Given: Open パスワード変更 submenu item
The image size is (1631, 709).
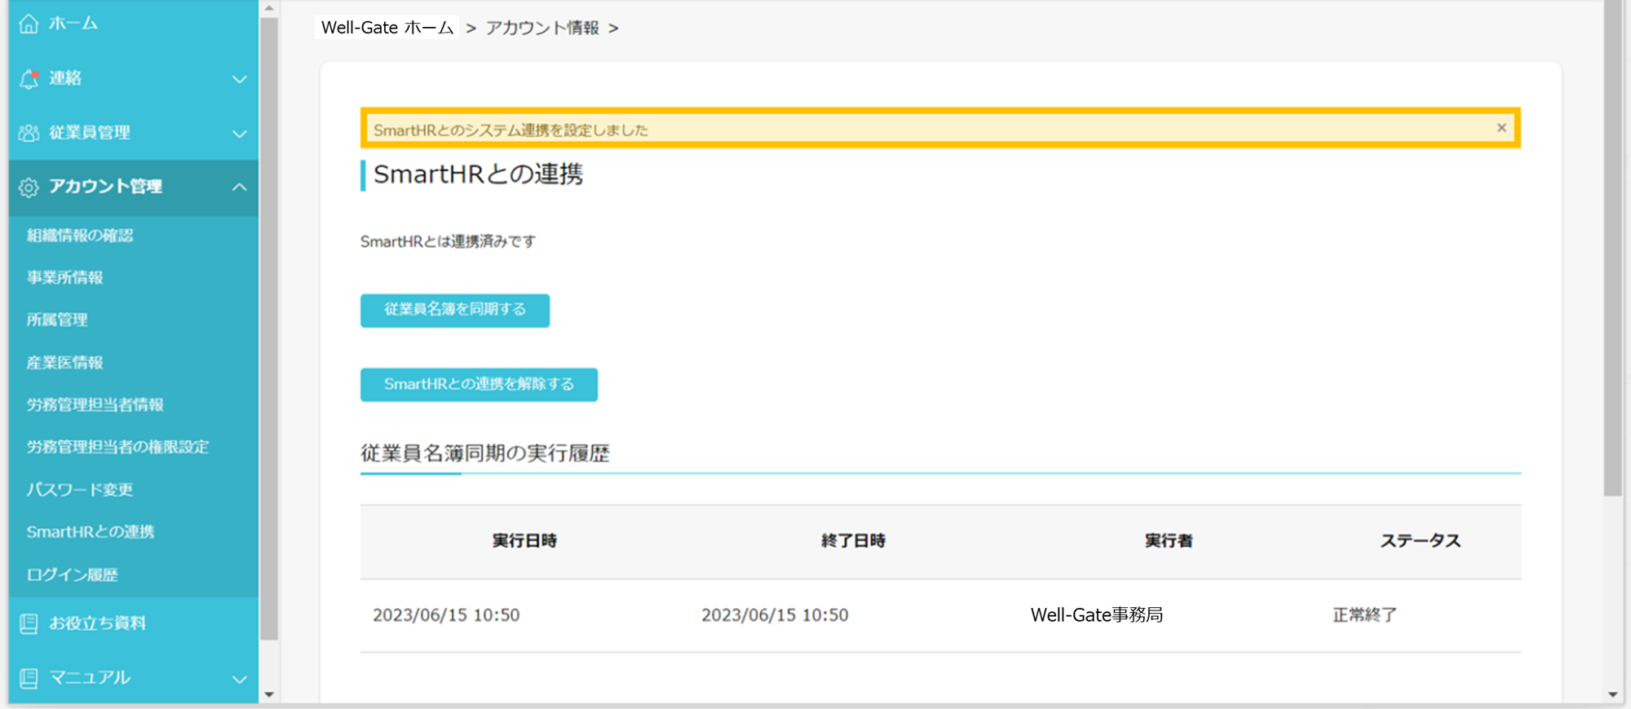Looking at the screenshot, I should [x=80, y=490].
